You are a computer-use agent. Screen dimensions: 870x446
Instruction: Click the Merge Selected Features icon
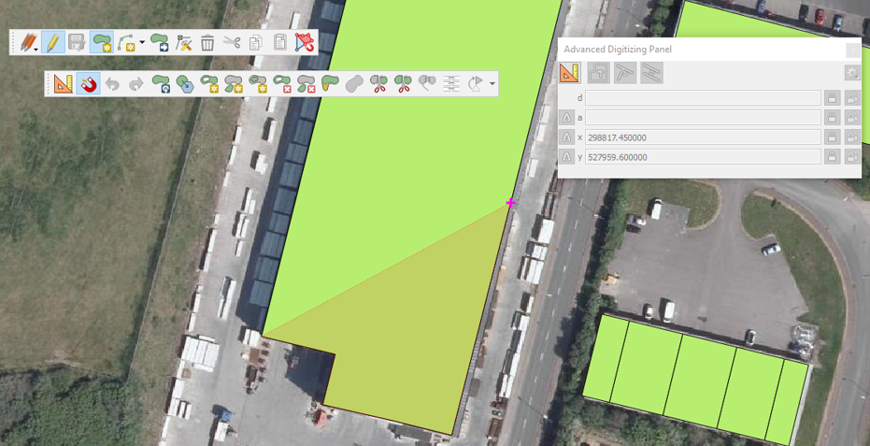pyautogui.click(x=427, y=84)
